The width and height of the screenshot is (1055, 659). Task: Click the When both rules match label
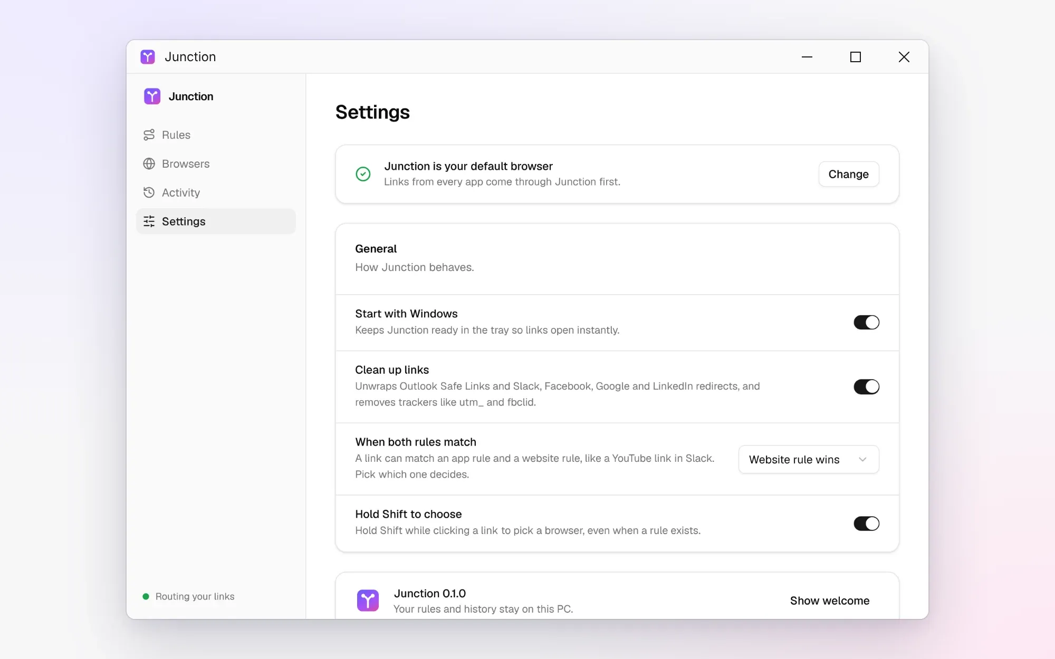pyautogui.click(x=416, y=442)
